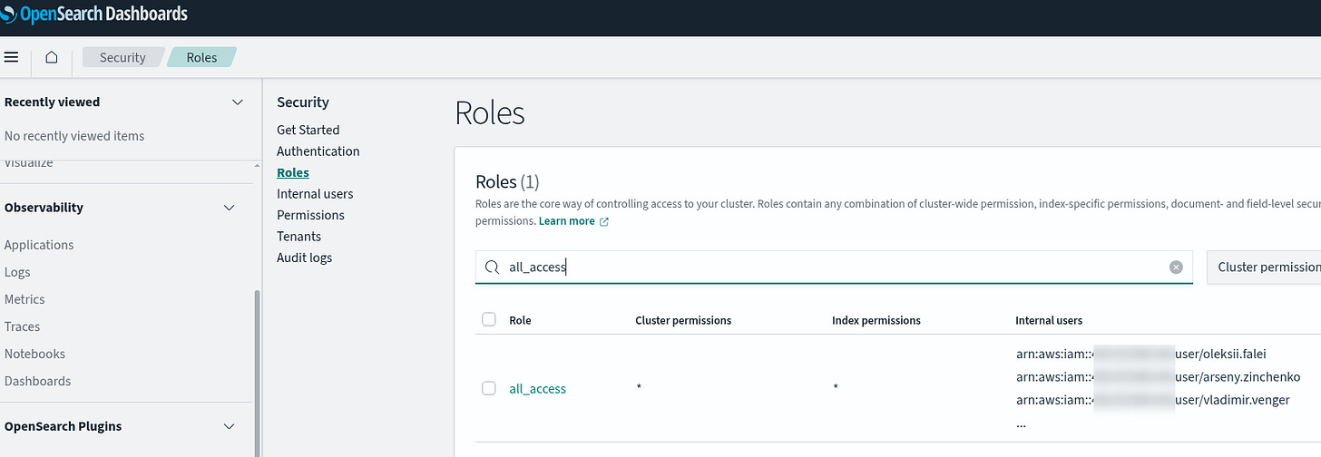The width and height of the screenshot is (1321, 457).
Task: Open the all_access role link
Action: (537, 389)
